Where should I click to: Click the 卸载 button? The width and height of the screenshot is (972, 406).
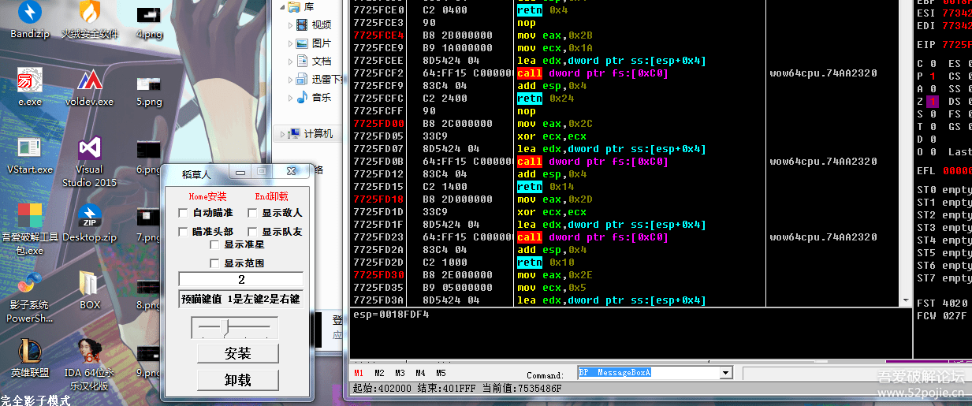[x=237, y=380]
